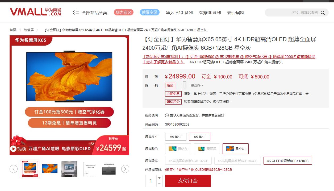Show previous thumbnails with left arrow
Image resolution: width=334 pixels, height=191 pixels.
(x=14, y=169)
